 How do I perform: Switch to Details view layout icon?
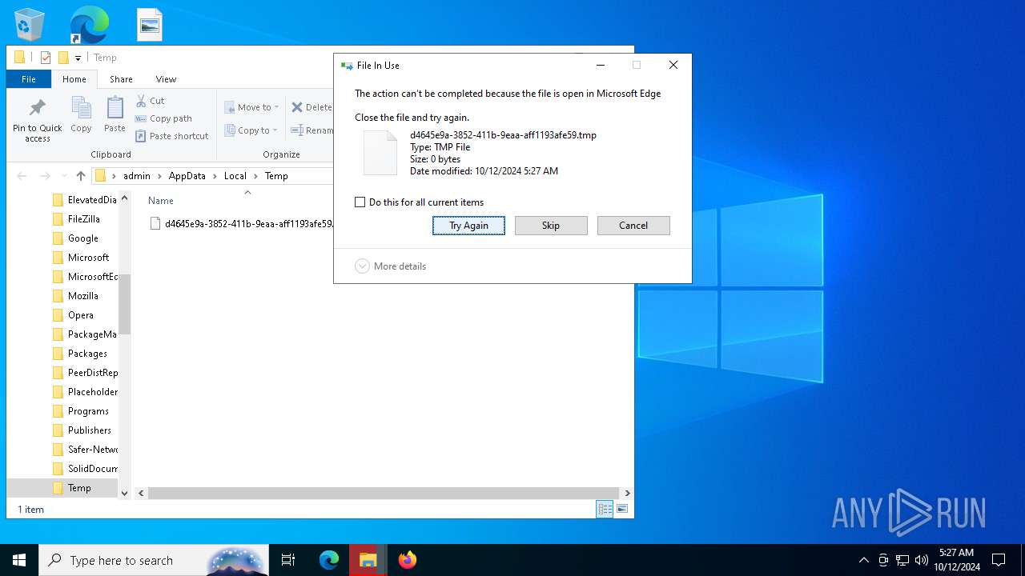point(605,509)
